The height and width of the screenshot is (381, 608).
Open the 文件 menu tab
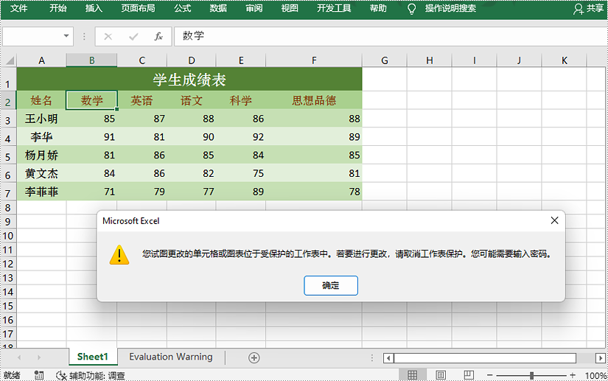click(18, 9)
